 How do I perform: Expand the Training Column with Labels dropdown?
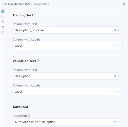point(119,45)
